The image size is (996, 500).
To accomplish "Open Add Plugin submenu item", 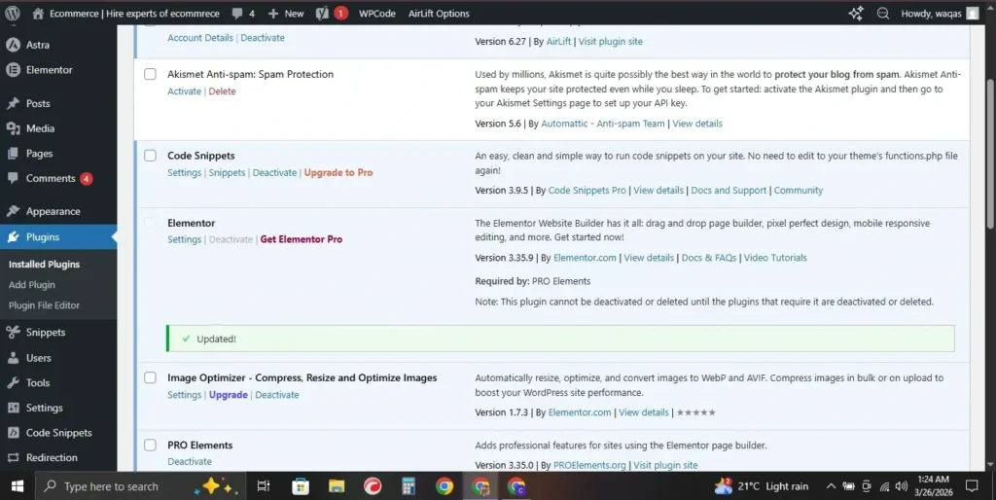I will pos(32,285).
